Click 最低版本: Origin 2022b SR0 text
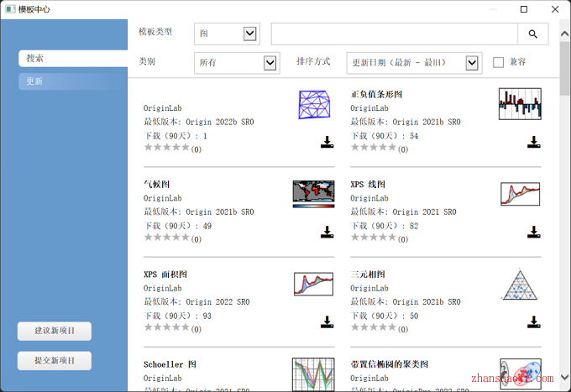The image size is (571, 392). 199,122
